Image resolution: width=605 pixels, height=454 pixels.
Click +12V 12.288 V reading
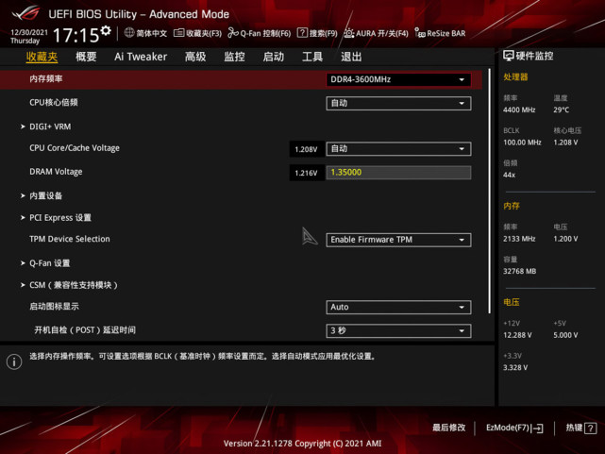coord(517,335)
